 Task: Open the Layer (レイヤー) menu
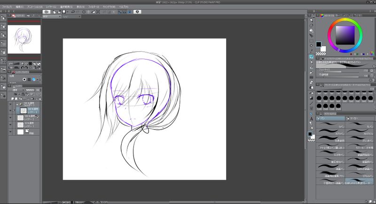pyautogui.click(x=52, y=7)
